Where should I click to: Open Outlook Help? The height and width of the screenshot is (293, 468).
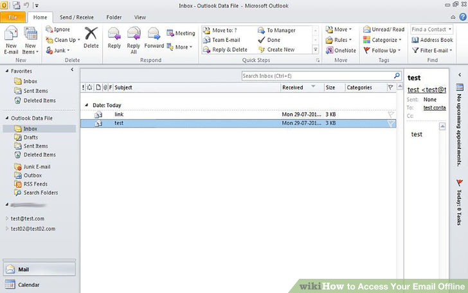[x=463, y=17]
